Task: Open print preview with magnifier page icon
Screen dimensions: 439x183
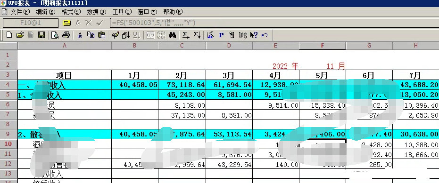Action: coord(55,35)
